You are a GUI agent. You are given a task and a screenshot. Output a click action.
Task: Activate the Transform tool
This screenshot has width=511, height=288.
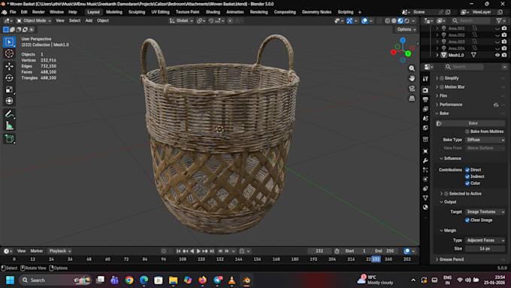pyautogui.click(x=9, y=101)
